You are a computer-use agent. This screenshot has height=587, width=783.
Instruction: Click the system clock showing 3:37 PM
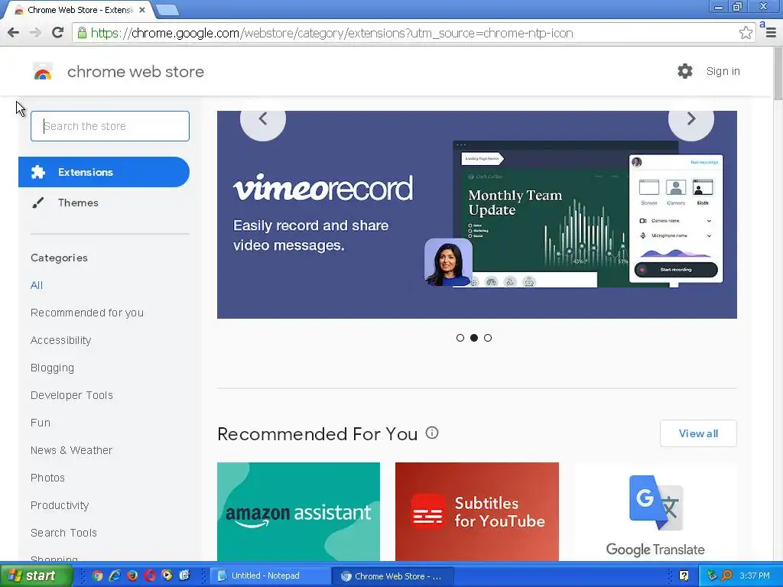click(755, 576)
